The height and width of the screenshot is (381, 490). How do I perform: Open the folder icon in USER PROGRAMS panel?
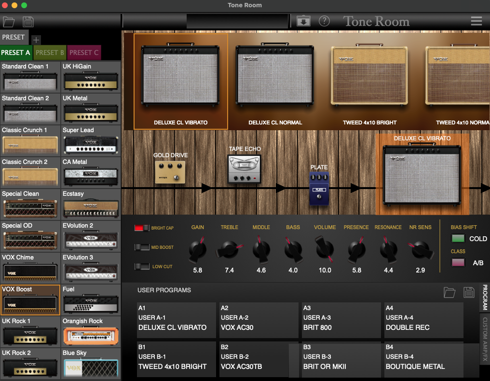(449, 292)
